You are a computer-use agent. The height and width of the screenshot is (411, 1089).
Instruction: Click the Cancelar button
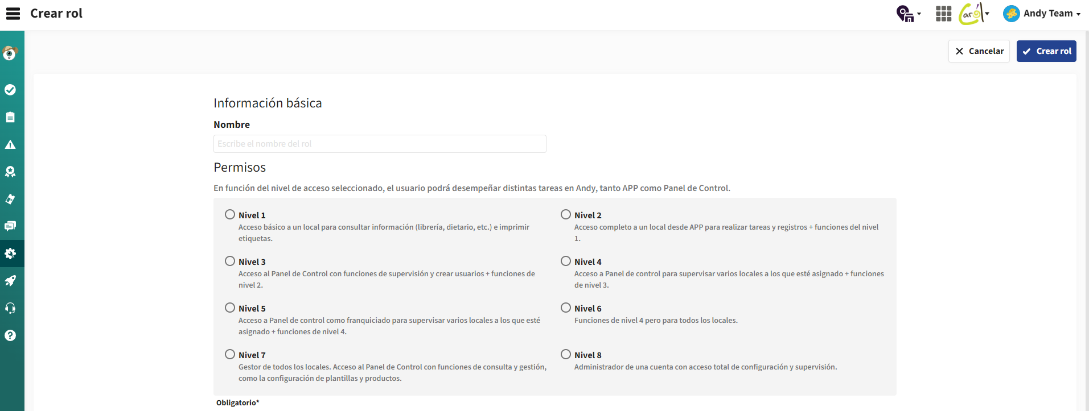click(979, 51)
